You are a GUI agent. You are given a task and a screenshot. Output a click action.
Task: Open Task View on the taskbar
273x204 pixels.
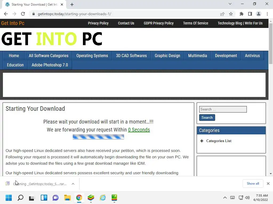(x=32, y=198)
